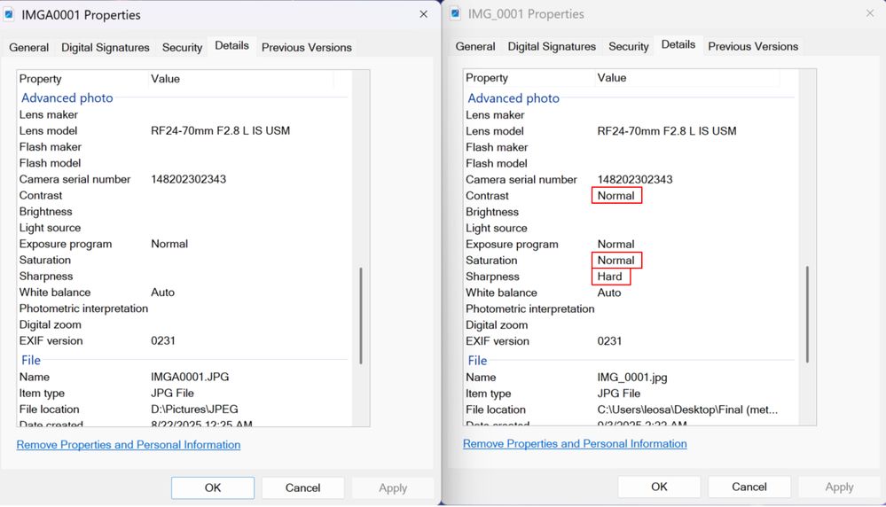Close the IMGA0001 Properties window
Screen dimensions: 886x507
point(423,14)
